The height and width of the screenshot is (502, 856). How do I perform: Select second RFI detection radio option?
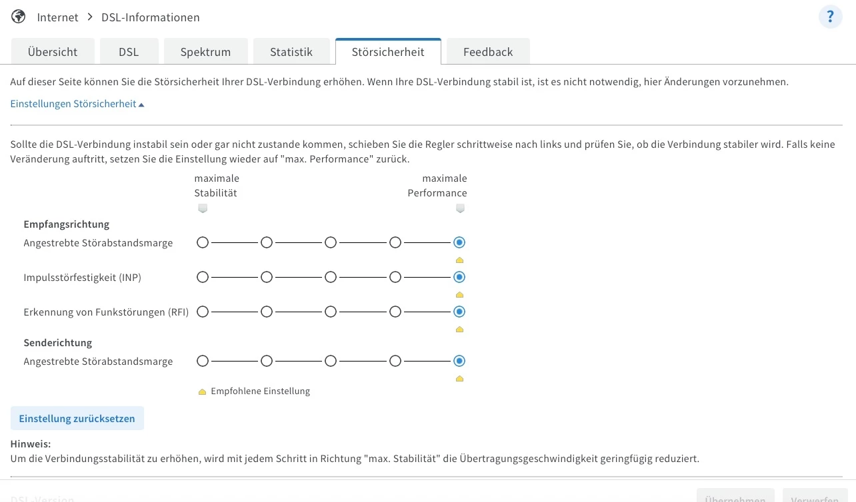[x=267, y=312]
